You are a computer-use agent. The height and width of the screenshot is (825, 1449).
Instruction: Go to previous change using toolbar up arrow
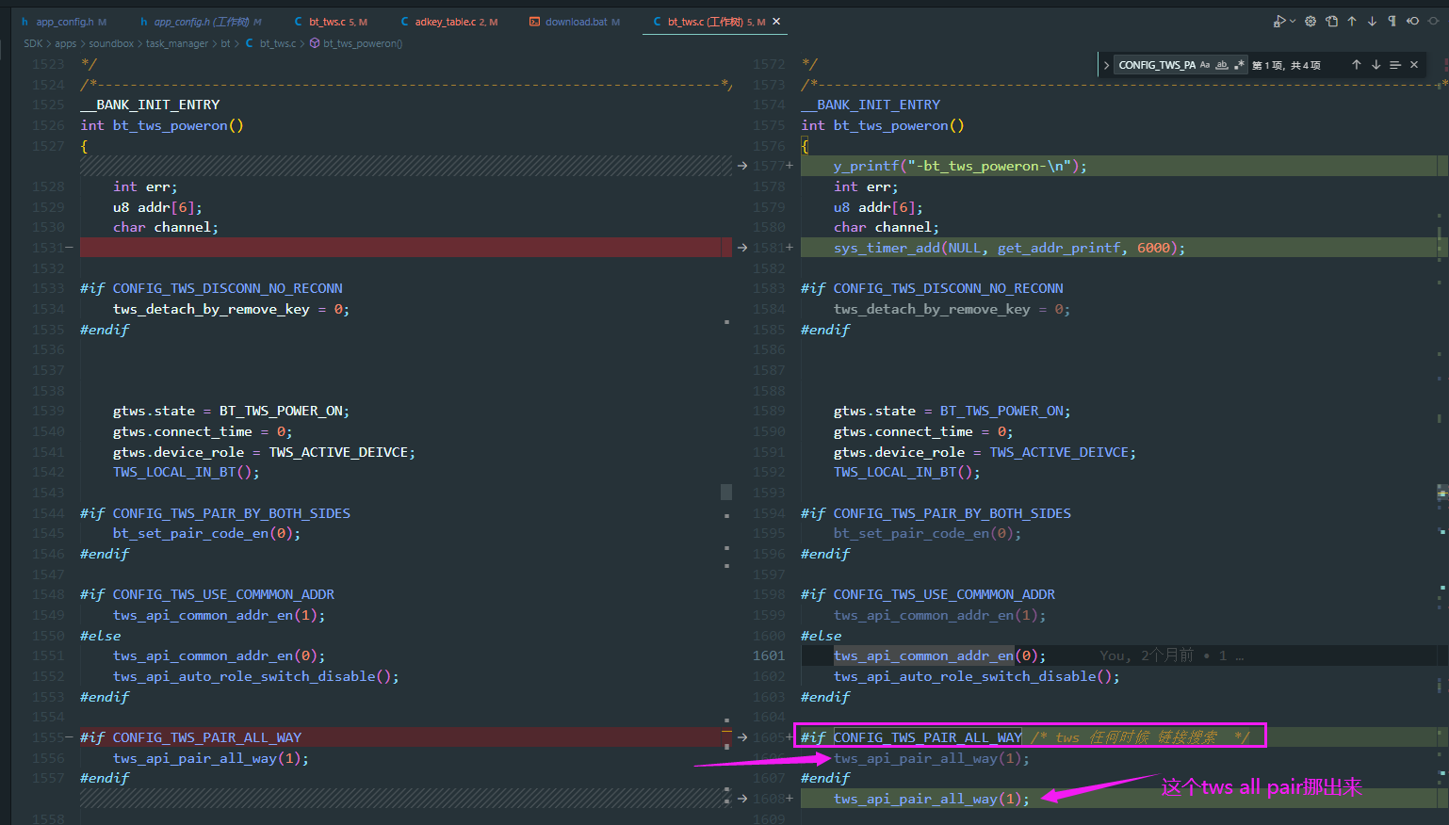1352,21
